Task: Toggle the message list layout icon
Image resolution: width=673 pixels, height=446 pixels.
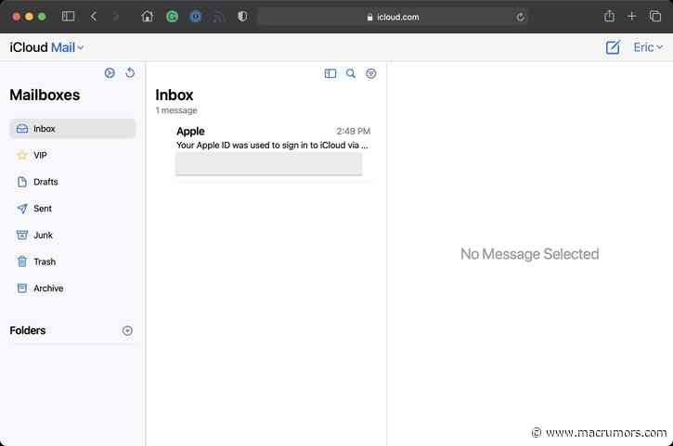Action: coord(330,74)
